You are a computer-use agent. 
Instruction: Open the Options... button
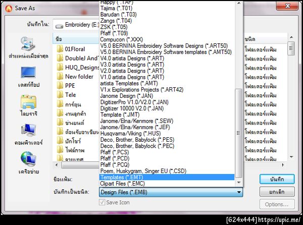tap(277, 204)
